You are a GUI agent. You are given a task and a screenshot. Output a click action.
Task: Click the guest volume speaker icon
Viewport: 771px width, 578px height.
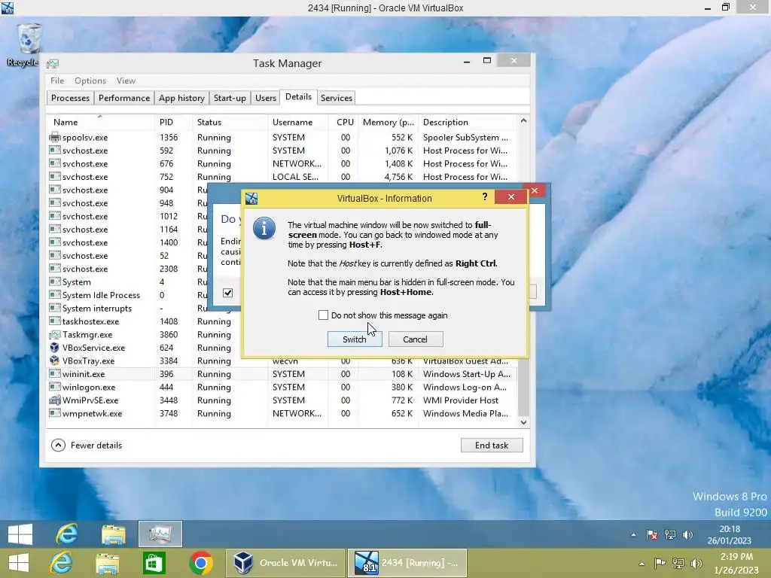pyautogui.click(x=687, y=535)
